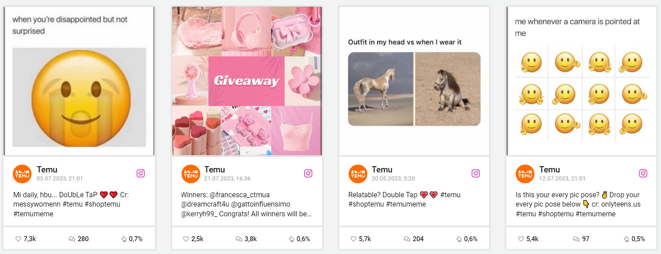Click the Winners caption text on Giveaway post
The width and height of the screenshot is (661, 254).
[x=246, y=204]
